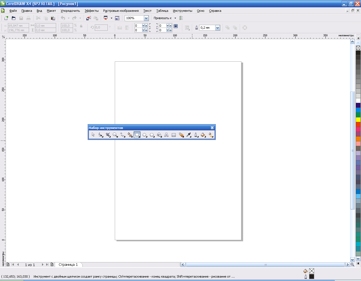Add a page via the right plus-page button
The image size is (361, 281).
tap(52, 265)
